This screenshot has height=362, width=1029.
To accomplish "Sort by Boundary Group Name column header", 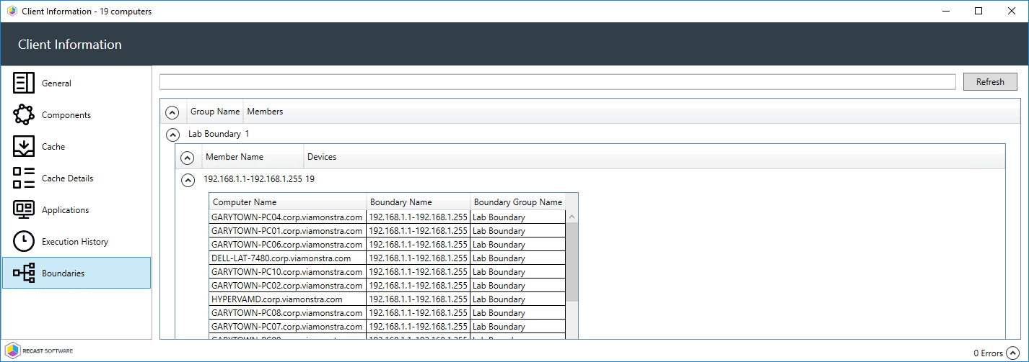I will (x=517, y=202).
